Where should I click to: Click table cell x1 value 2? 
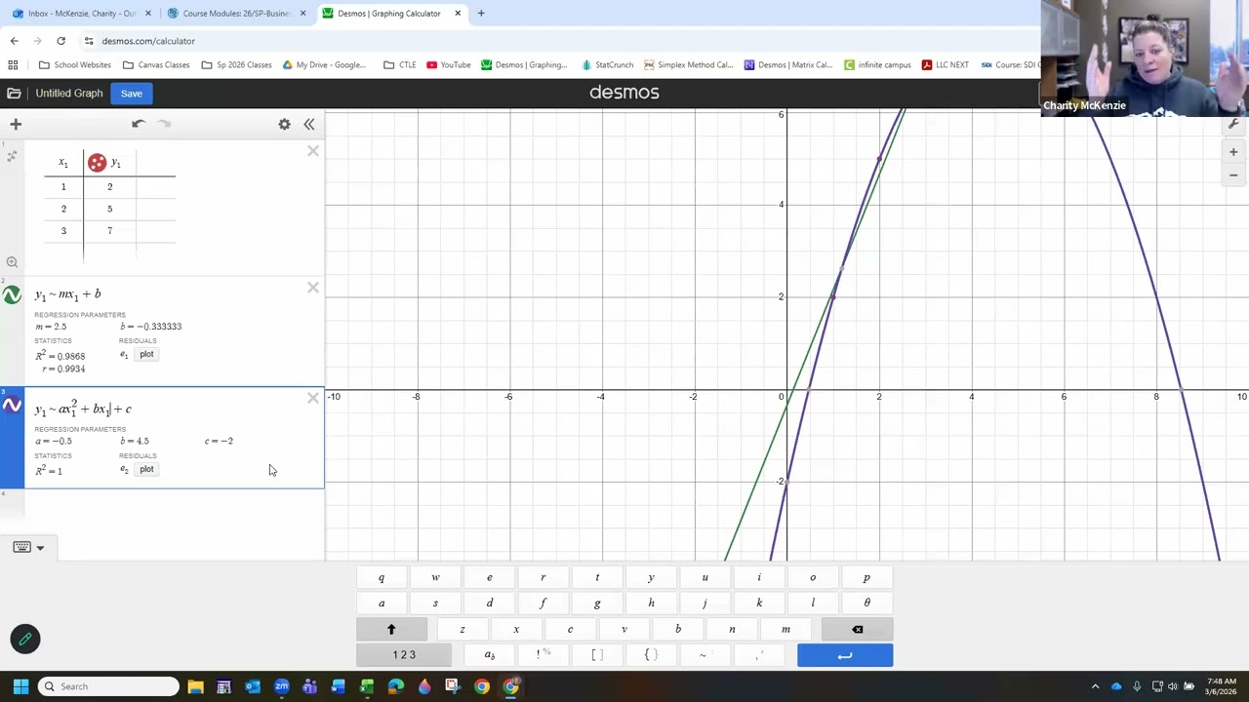(63, 209)
